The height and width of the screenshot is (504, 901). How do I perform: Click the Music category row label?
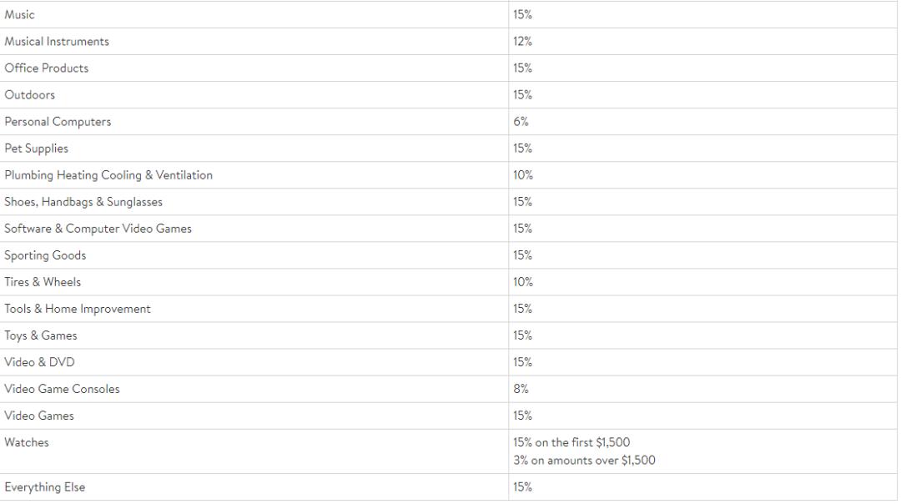pyautogui.click(x=20, y=15)
